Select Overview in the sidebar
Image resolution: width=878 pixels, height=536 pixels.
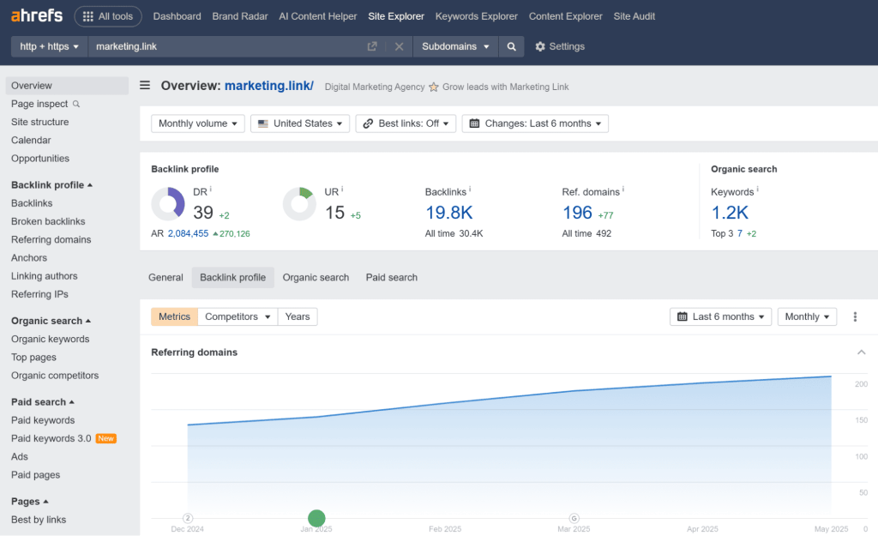[x=67, y=86]
